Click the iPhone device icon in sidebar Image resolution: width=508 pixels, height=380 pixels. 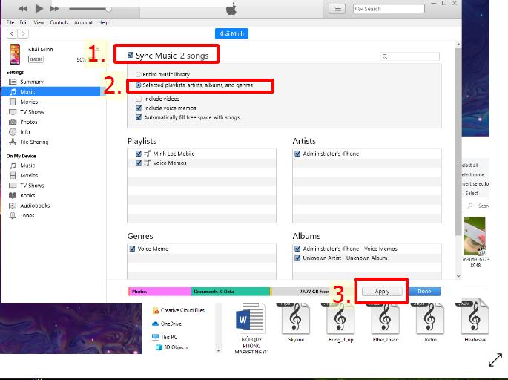pos(15,54)
